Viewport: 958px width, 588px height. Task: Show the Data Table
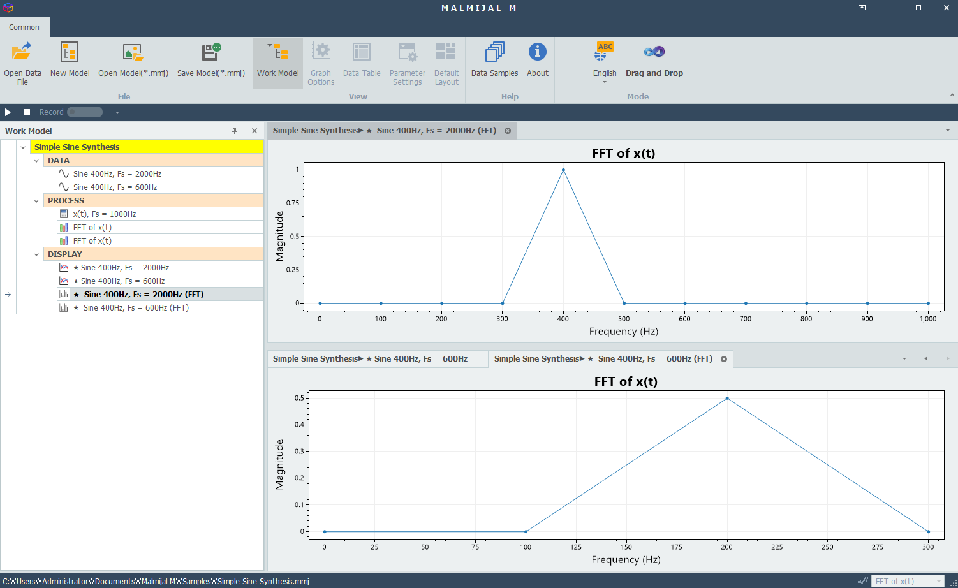point(362,60)
